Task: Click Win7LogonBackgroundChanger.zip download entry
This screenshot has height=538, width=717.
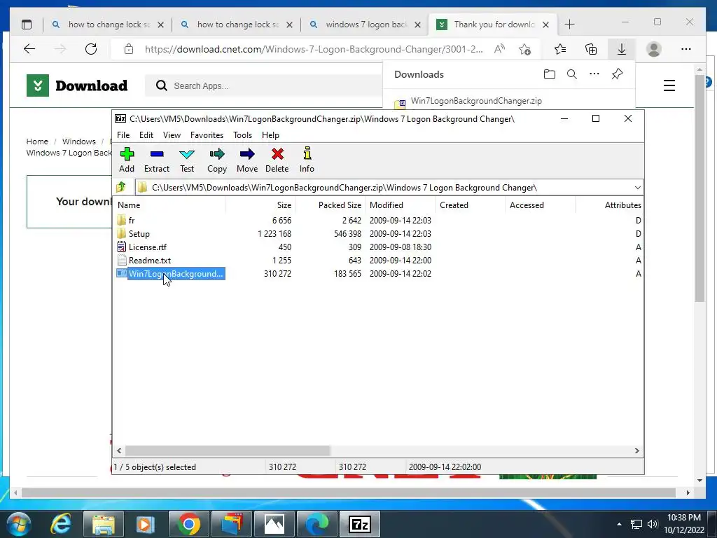Action: click(476, 101)
